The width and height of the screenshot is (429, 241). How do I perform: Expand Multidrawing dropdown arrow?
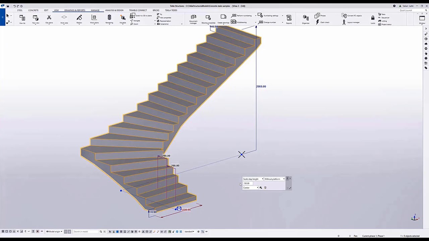[256, 22]
